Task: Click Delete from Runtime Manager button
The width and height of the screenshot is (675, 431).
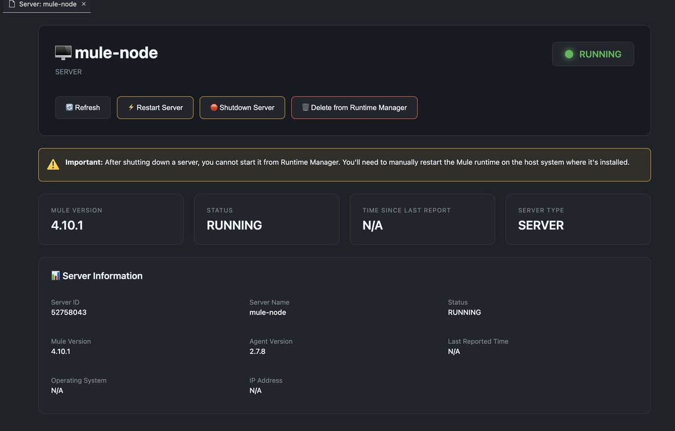Action: [354, 107]
